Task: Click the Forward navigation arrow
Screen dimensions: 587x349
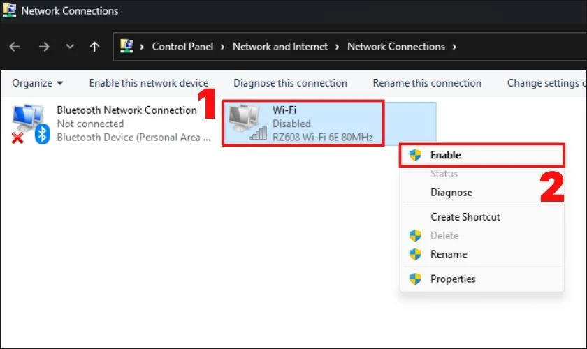Action: 44,47
